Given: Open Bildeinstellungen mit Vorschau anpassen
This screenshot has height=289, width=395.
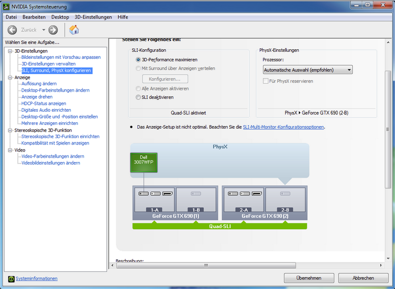Looking at the screenshot, I should [x=61, y=57].
